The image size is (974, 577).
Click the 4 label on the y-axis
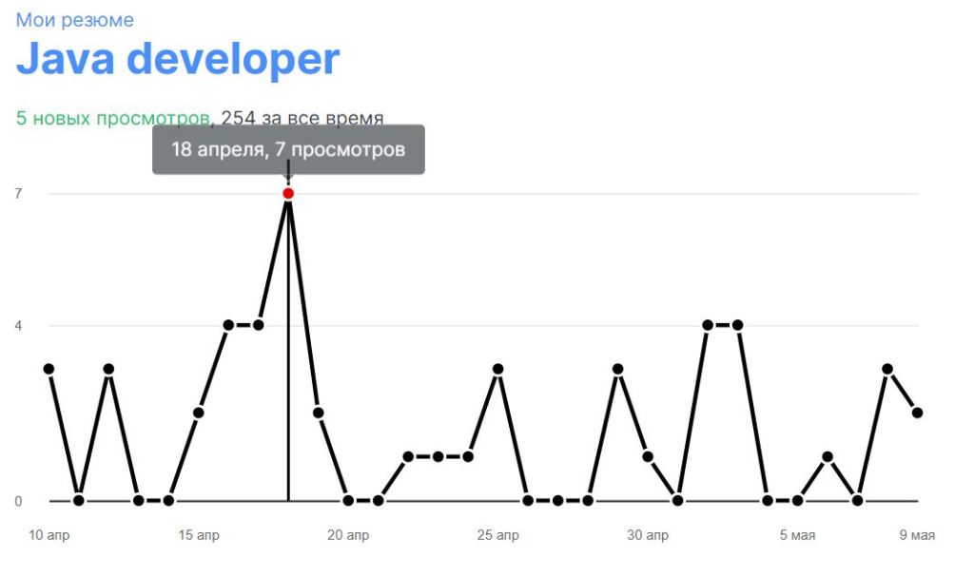(18, 326)
